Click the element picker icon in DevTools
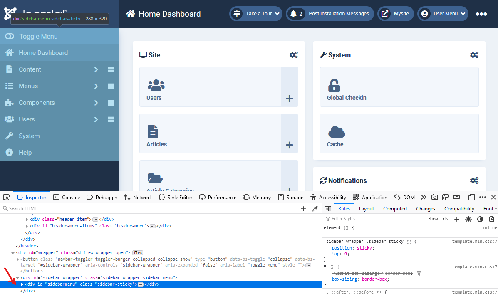The image size is (498, 294). [x=7, y=197]
